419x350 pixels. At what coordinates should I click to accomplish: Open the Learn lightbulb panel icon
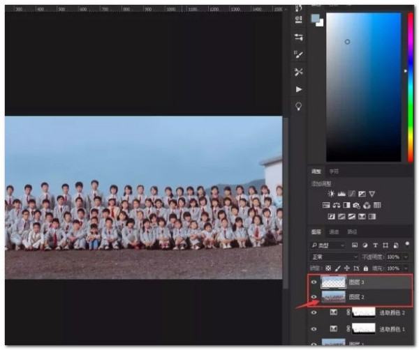pyautogui.click(x=298, y=106)
